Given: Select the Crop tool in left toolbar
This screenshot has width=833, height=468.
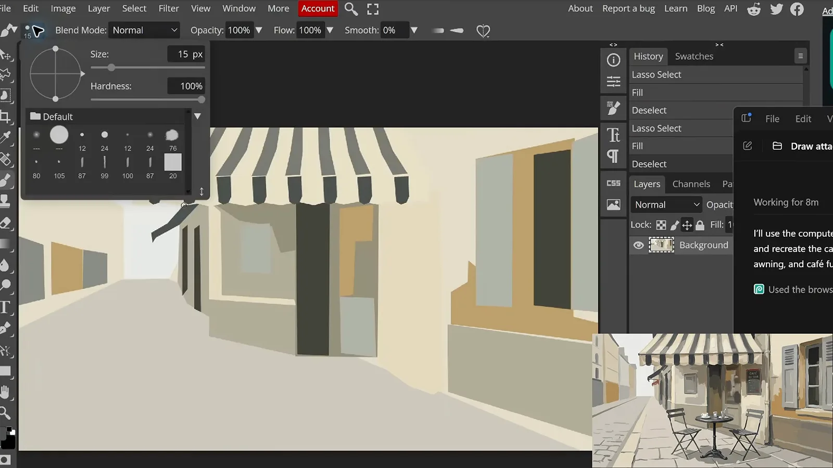Looking at the screenshot, I should [x=6, y=116].
